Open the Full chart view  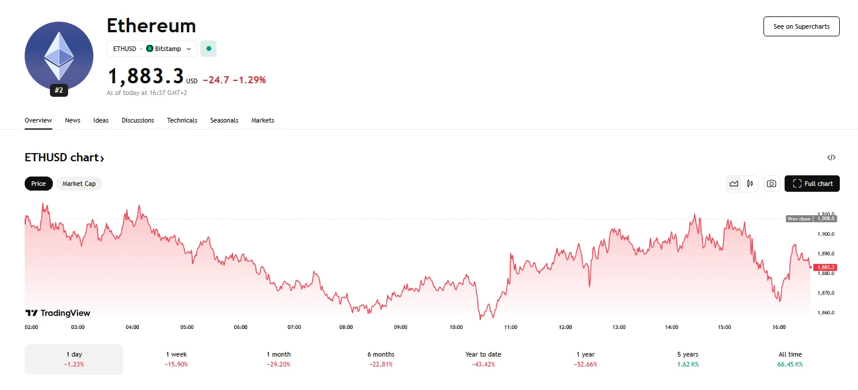click(x=812, y=184)
